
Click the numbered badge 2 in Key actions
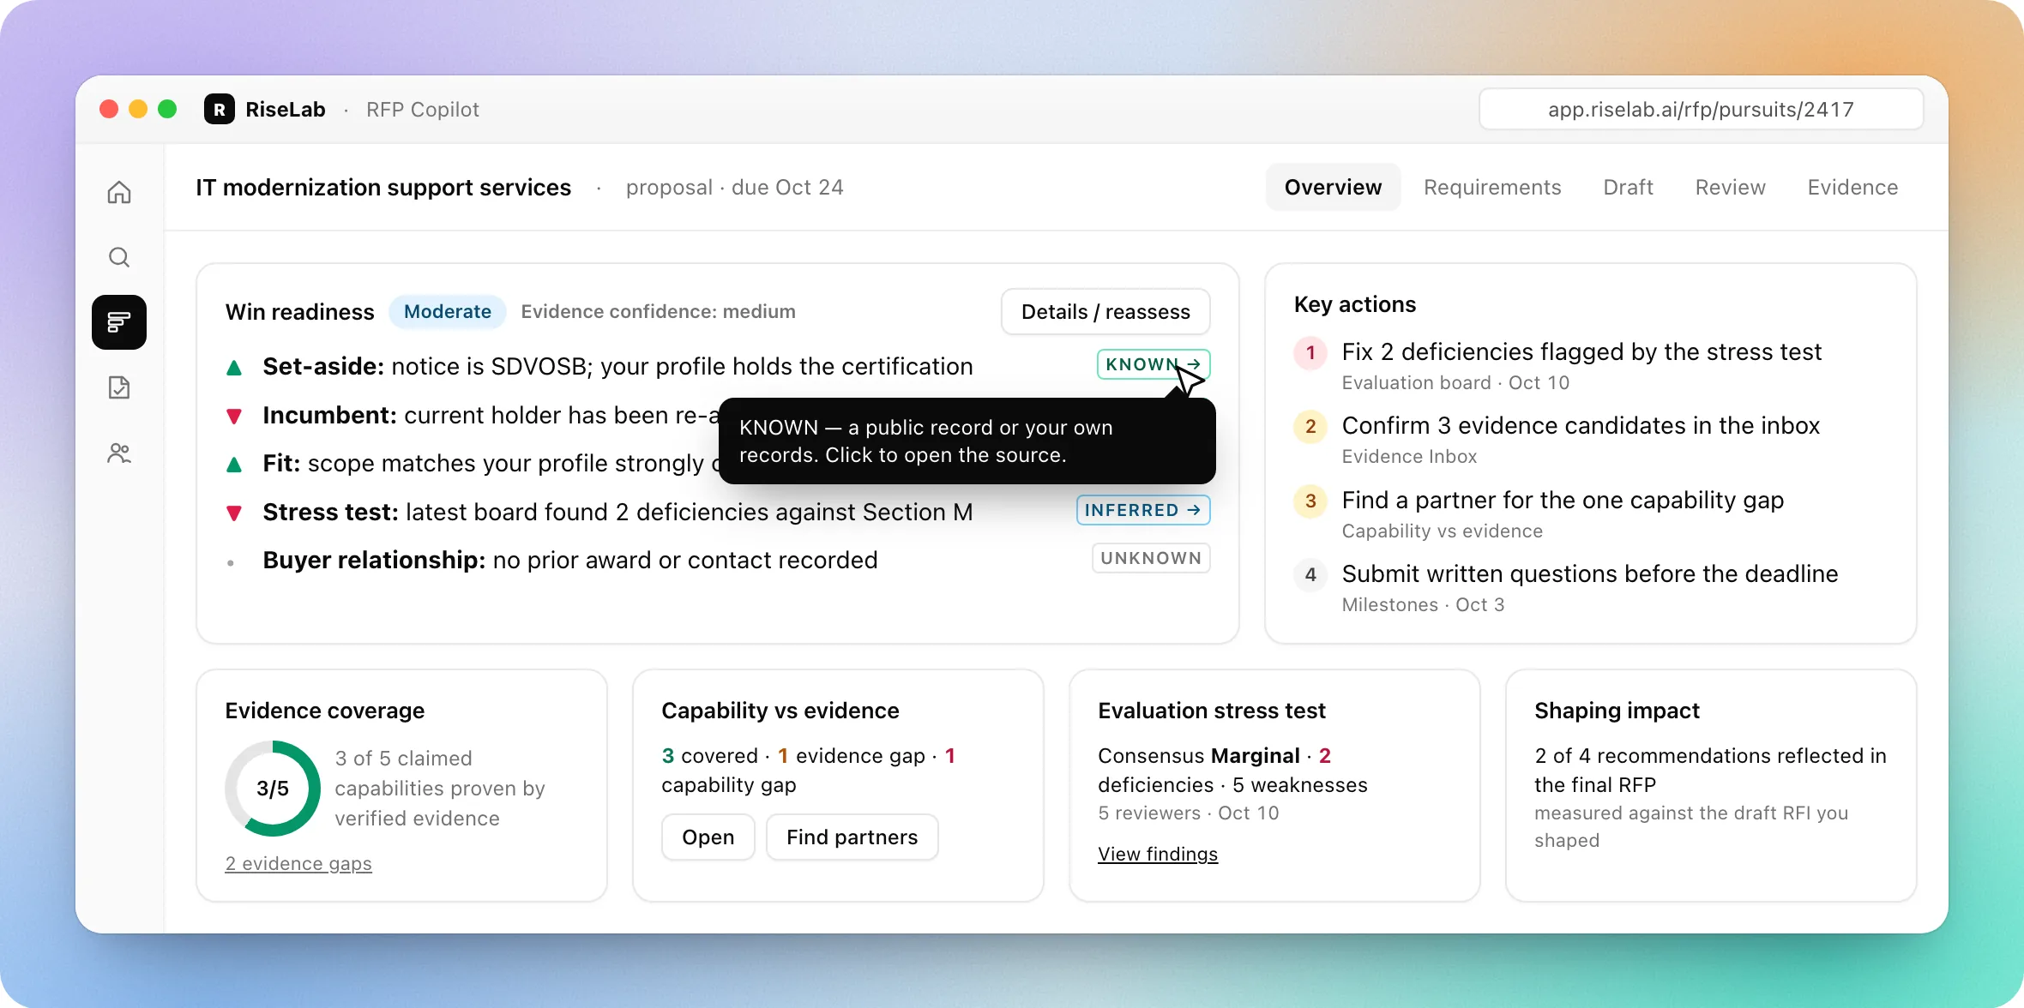pyautogui.click(x=1310, y=426)
